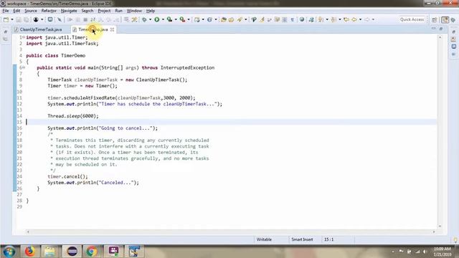Click the Last Edit Location icon
The width and height of the screenshot is (459, 258).
(346, 19)
